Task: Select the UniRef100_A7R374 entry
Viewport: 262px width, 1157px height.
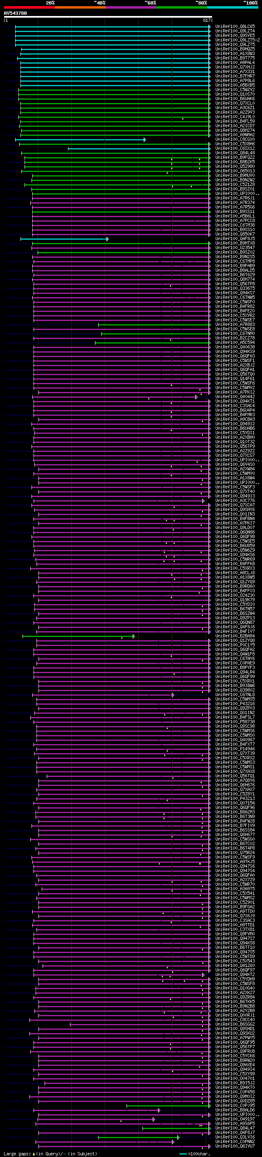Action: click(235, 203)
